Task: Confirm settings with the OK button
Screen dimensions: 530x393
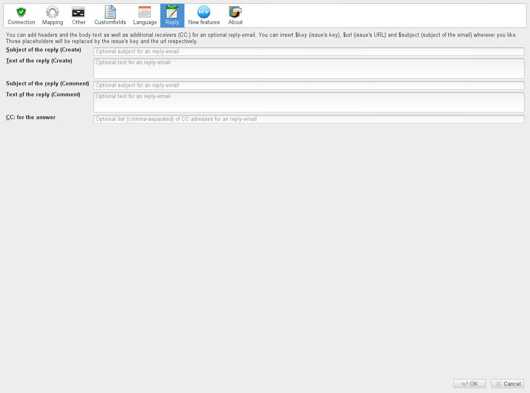Action: tap(470, 384)
